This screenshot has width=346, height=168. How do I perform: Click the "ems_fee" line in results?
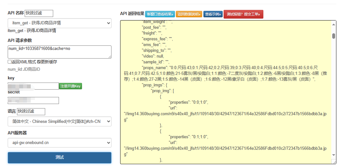tap(154, 45)
